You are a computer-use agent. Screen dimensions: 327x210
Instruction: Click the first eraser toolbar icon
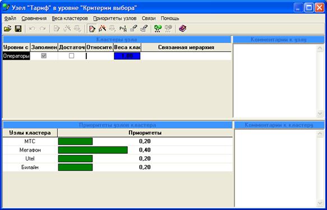tap(133, 29)
